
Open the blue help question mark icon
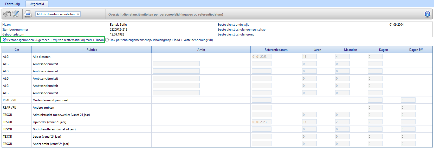(427, 14)
